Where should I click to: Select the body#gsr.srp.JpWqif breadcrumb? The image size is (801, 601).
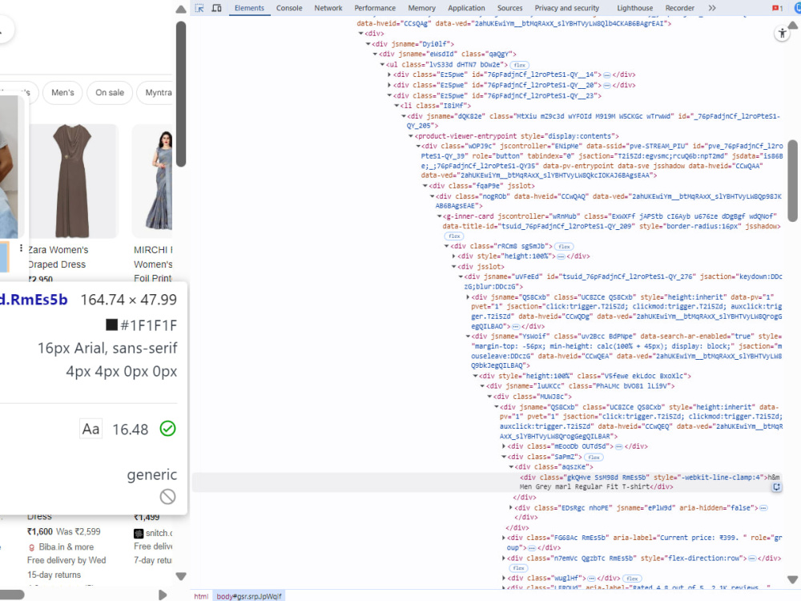click(x=249, y=596)
